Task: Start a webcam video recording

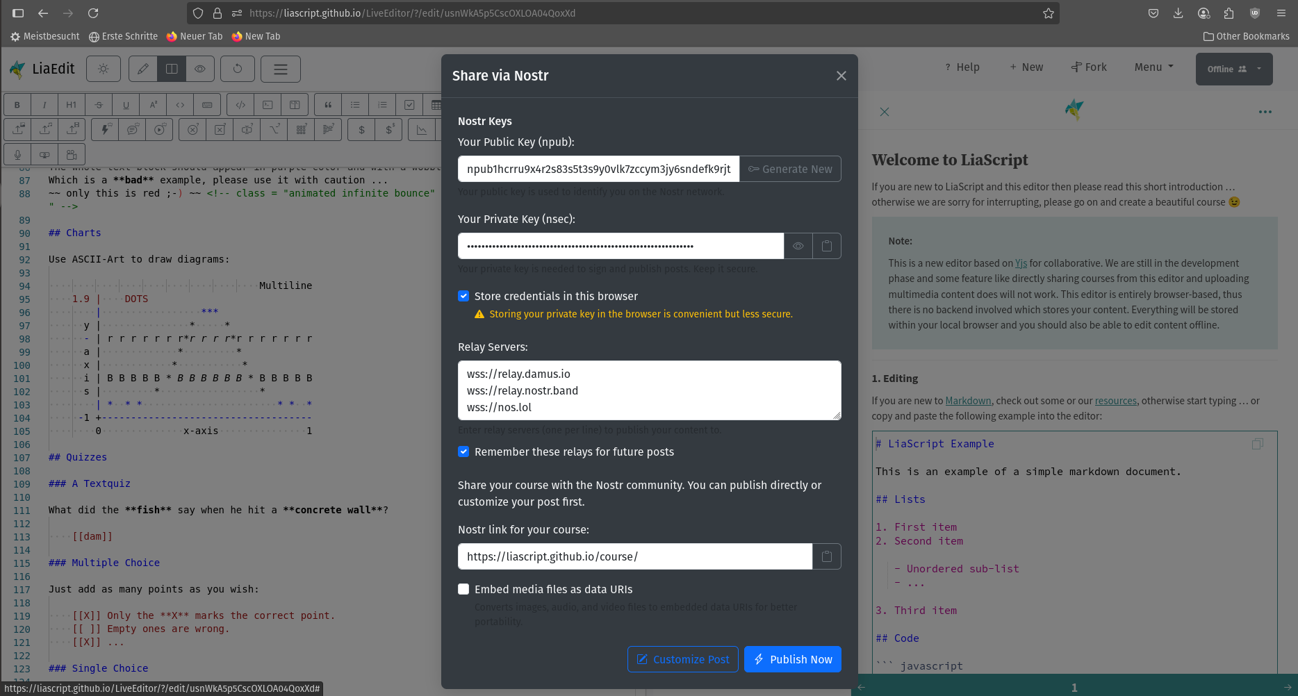Action: [44, 154]
